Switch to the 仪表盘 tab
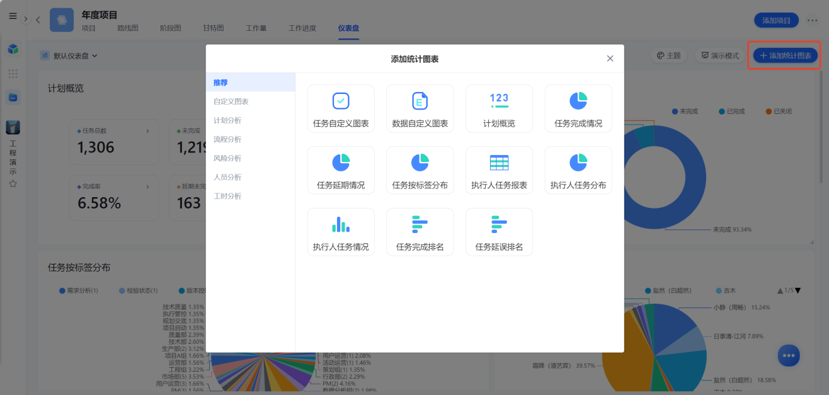 (x=348, y=28)
